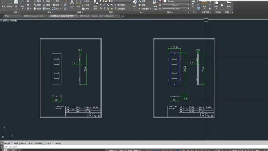Toggle the layer lock icon in layer dropdown
This screenshot has height=151, width=268.
pyautogui.click(x=106, y=1)
